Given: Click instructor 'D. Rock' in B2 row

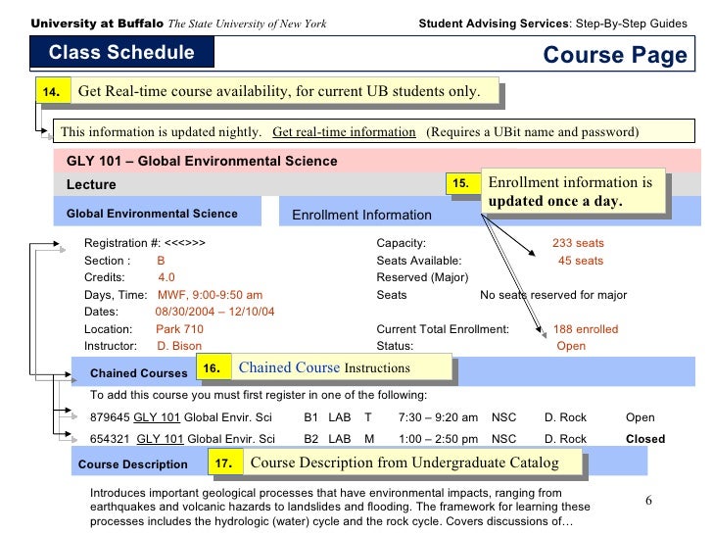Looking at the screenshot, I should point(566,439).
